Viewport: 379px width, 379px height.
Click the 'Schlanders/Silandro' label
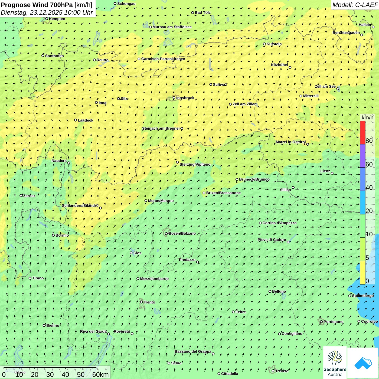pos(80,205)
